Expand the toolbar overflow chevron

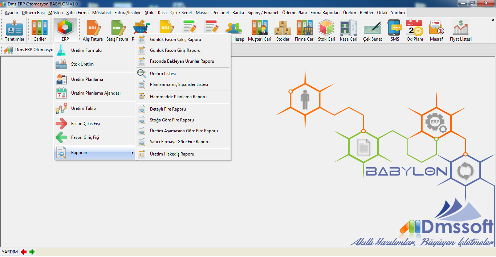click(493, 20)
